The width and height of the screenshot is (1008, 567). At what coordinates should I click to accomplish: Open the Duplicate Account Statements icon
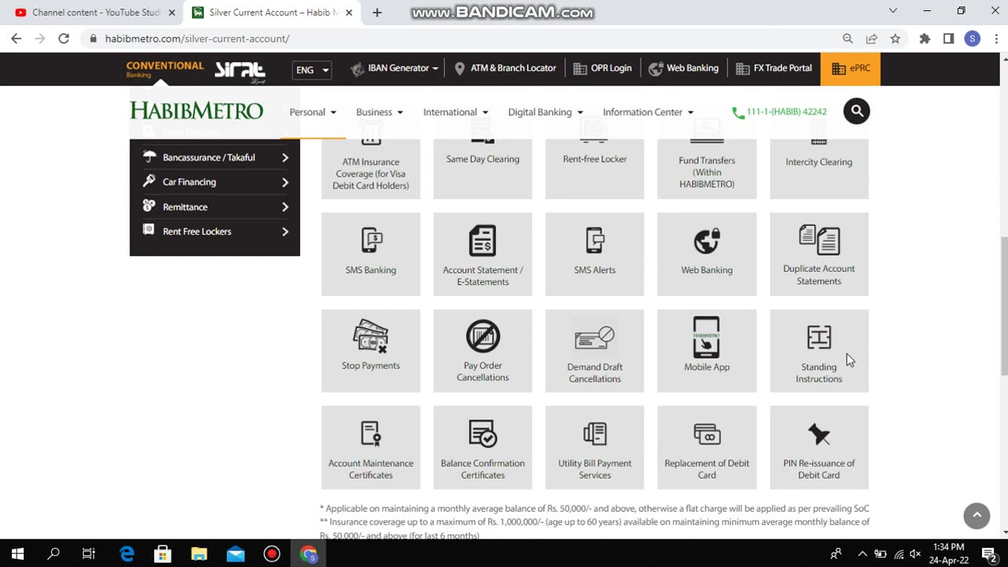pyautogui.click(x=819, y=239)
